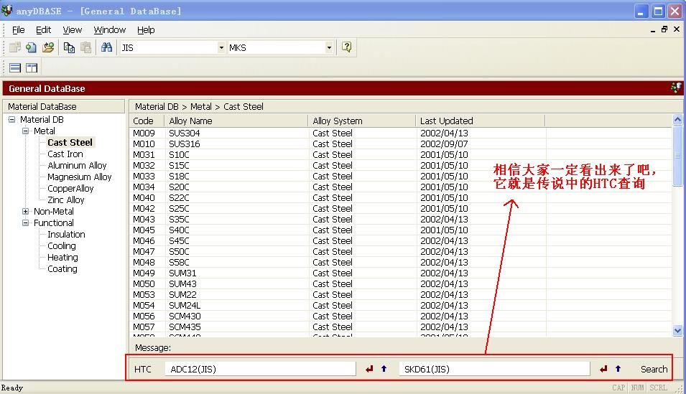Click the ADC12(JIS) HTC input field
Screen dimensions: 686x394
(x=260, y=369)
